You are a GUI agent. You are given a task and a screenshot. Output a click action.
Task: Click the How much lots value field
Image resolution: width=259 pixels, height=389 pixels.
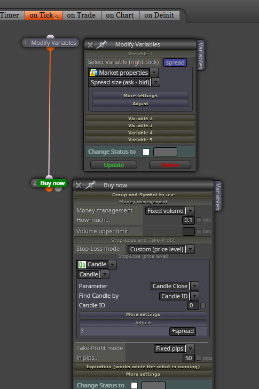[188, 220]
